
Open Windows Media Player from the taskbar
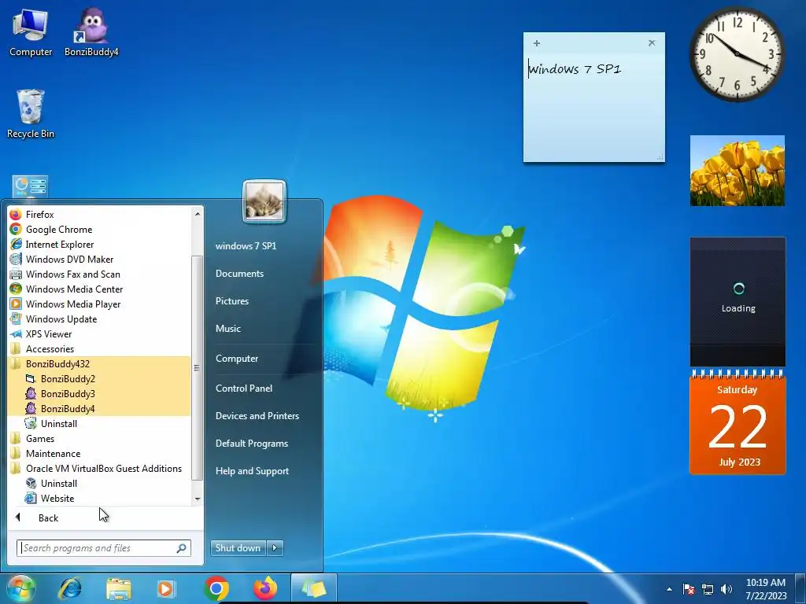[166, 588]
